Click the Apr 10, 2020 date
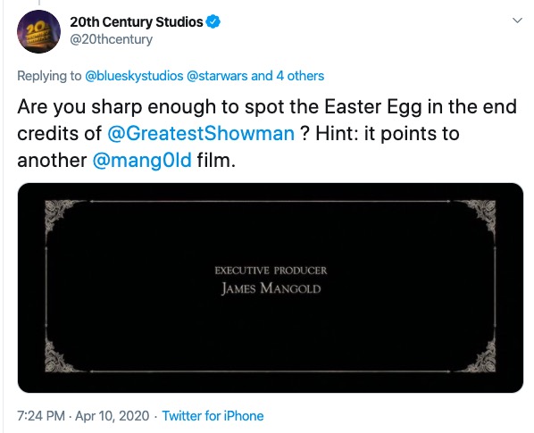This screenshot has height=433, width=534. [112, 416]
